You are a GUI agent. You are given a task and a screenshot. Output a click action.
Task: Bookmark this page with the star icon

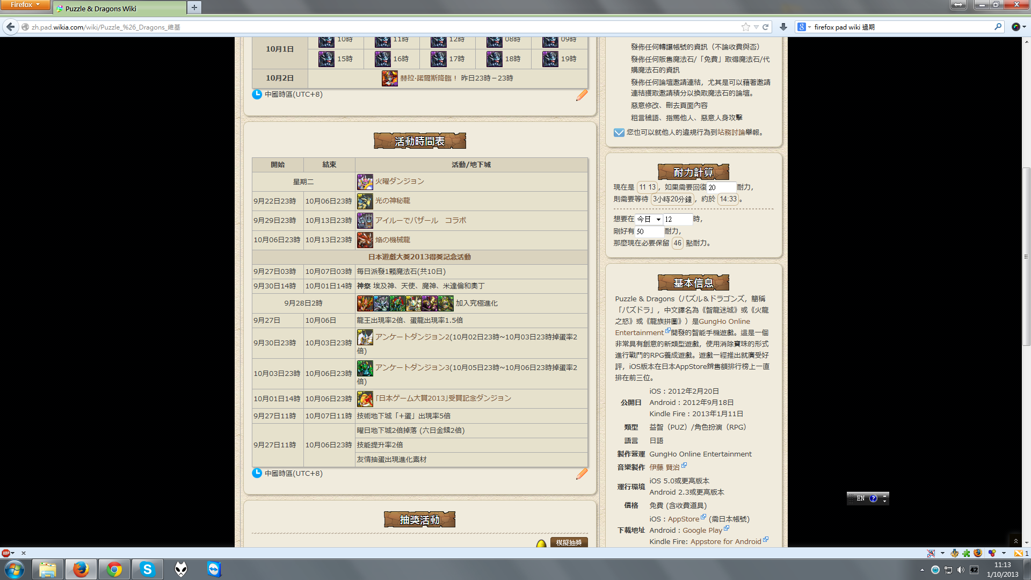[745, 27]
